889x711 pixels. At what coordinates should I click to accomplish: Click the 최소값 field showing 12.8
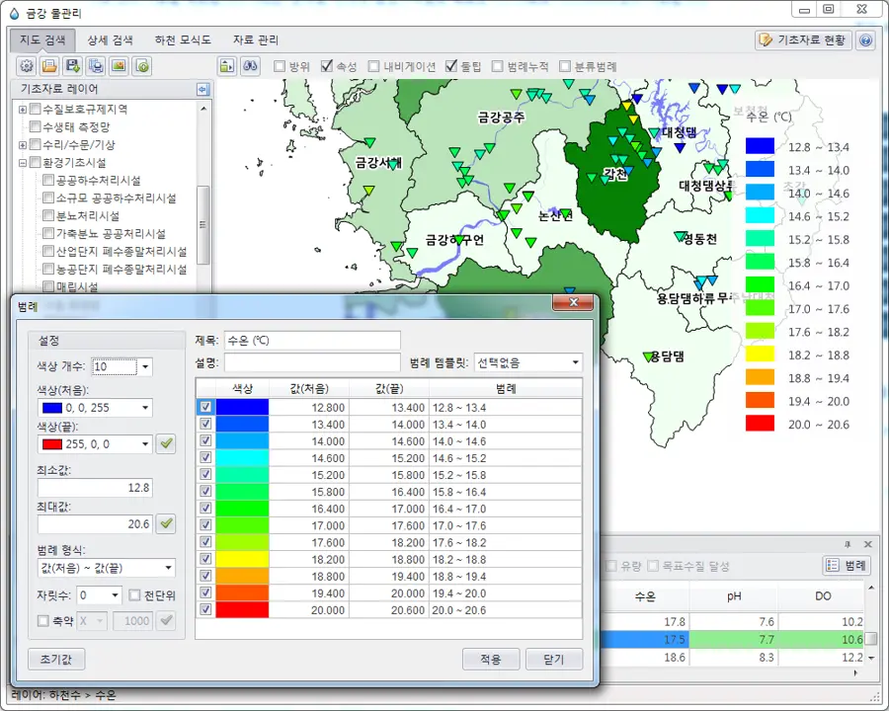95,488
